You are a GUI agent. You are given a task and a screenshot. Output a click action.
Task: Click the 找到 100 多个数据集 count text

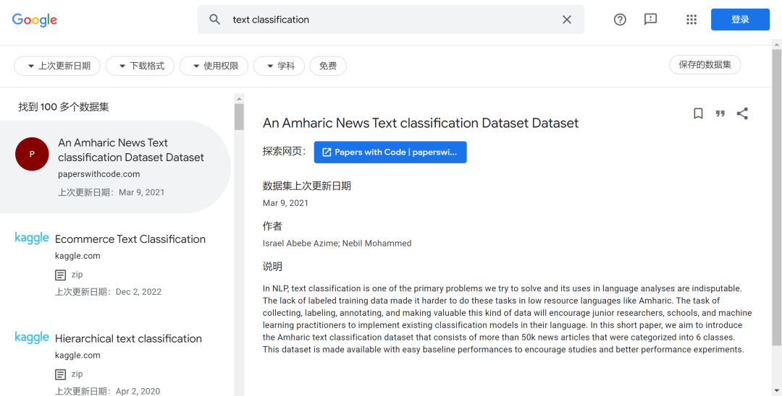pos(63,107)
